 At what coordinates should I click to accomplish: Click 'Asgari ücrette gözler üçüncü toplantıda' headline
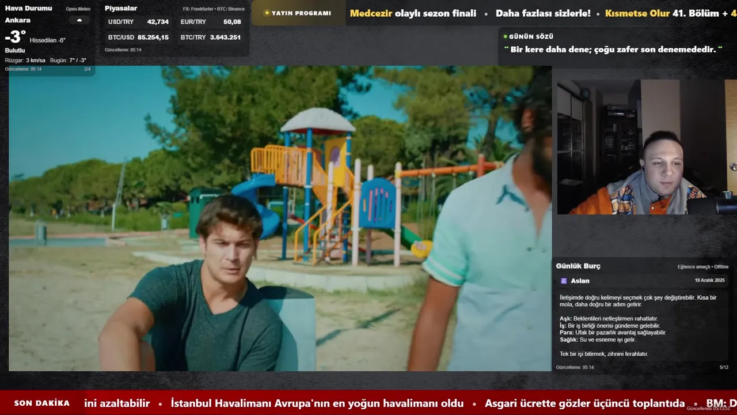[x=584, y=403]
